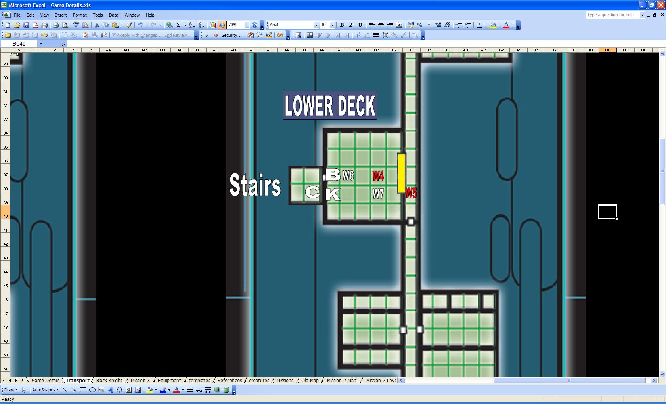Open a file with the folder icon
Viewport: 666px width, 404px height.
[17, 25]
